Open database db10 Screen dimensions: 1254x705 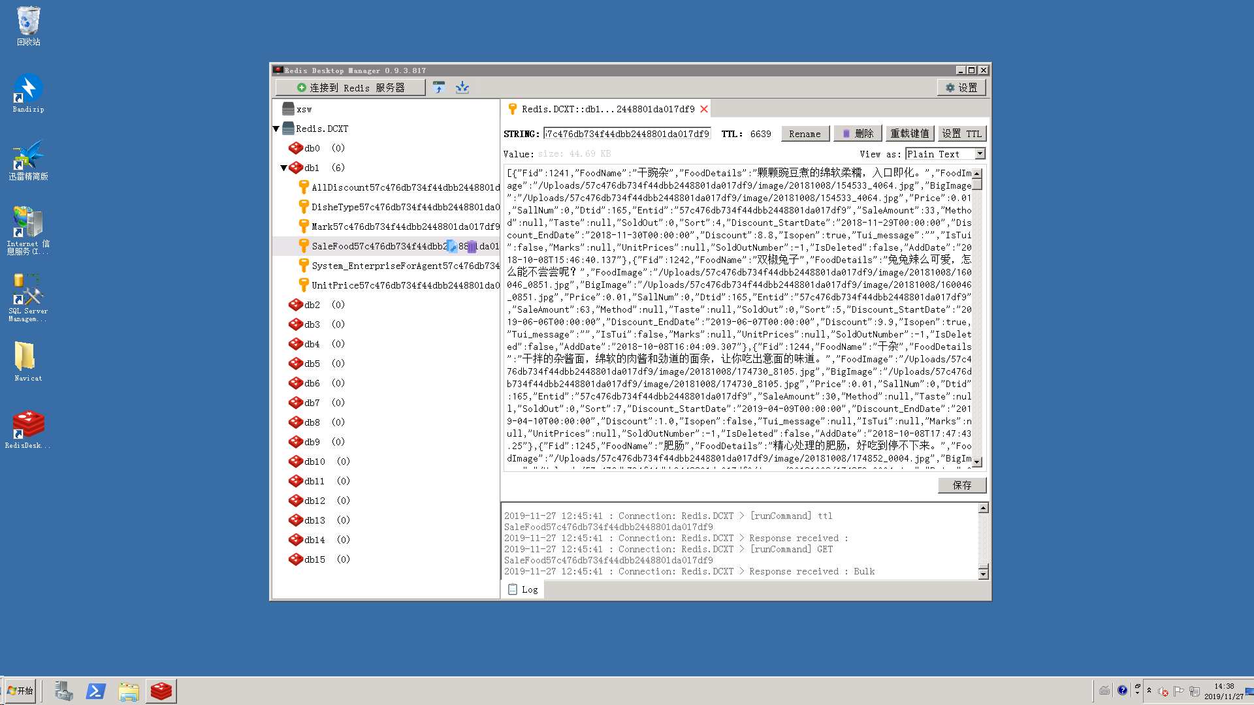[319, 462]
